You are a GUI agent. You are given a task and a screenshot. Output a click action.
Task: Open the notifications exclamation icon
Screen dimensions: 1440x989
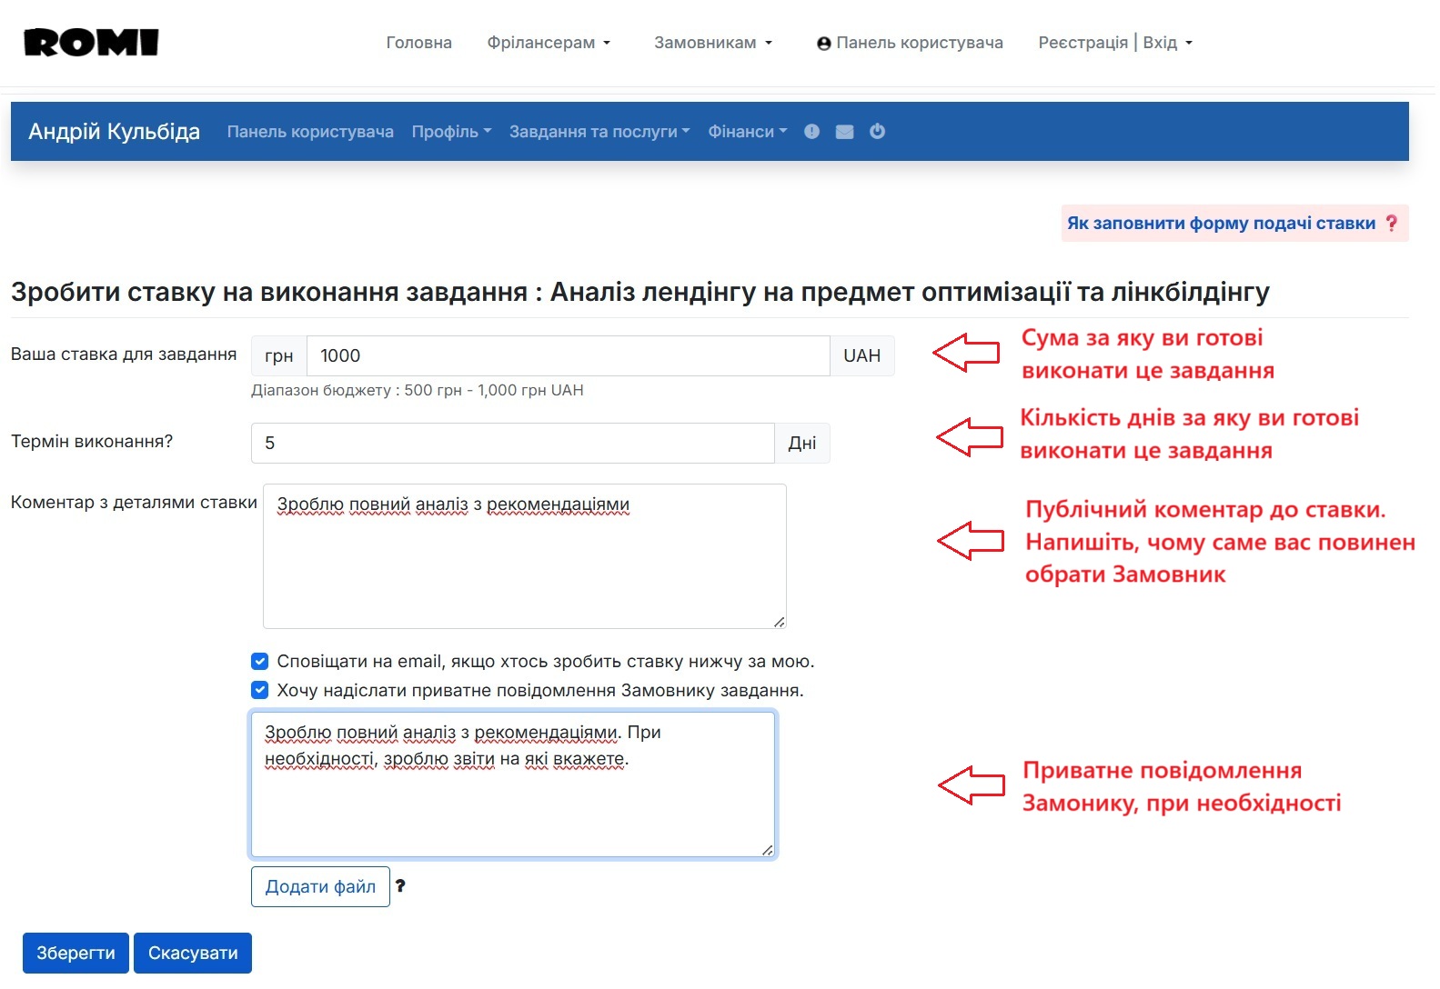click(x=811, y=132)
